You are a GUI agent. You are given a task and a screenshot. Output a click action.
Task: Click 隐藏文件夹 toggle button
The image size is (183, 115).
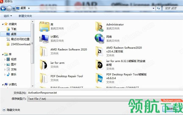click(11, 110)
